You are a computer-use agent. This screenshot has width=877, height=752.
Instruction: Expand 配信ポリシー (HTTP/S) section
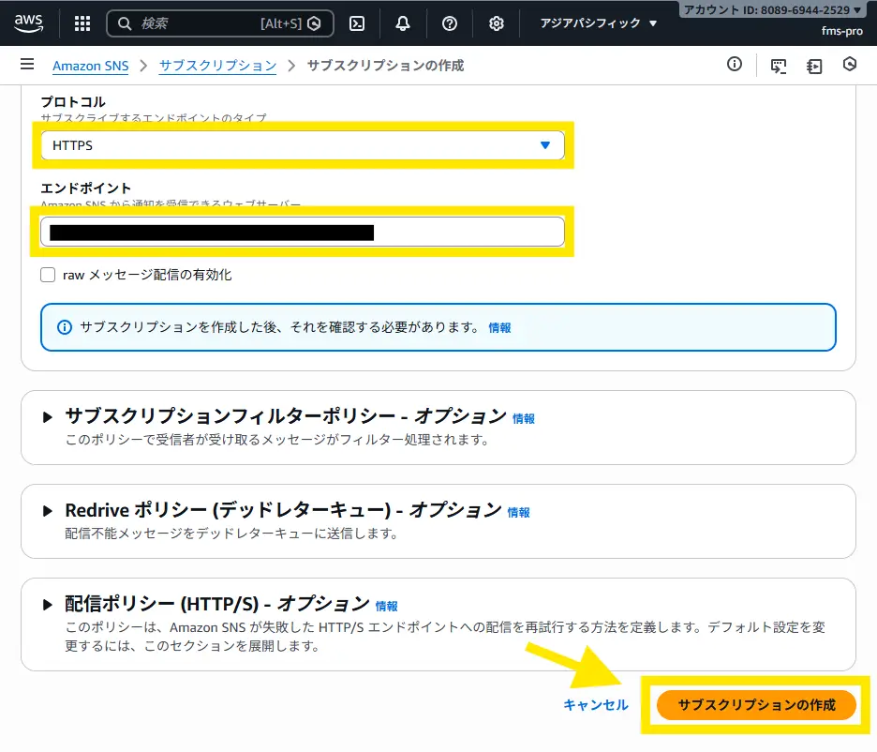click(x=48, y=605)
